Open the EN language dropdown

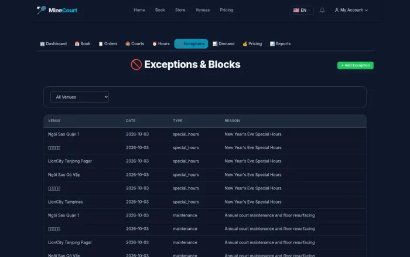pos(302,10)
